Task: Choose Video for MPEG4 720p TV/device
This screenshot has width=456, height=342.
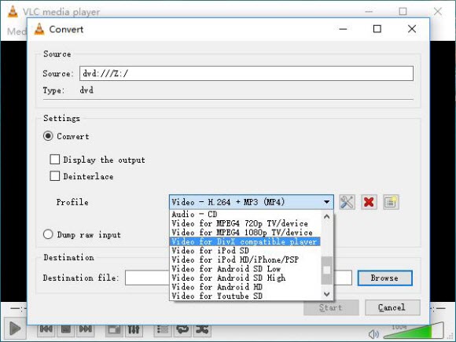Action: pyautogui.click(x=245, y=223)
